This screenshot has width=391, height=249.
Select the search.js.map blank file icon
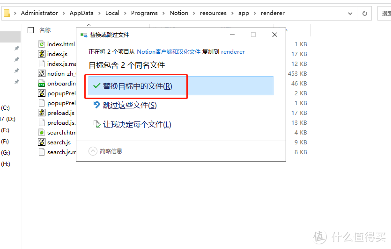(42, 152)
